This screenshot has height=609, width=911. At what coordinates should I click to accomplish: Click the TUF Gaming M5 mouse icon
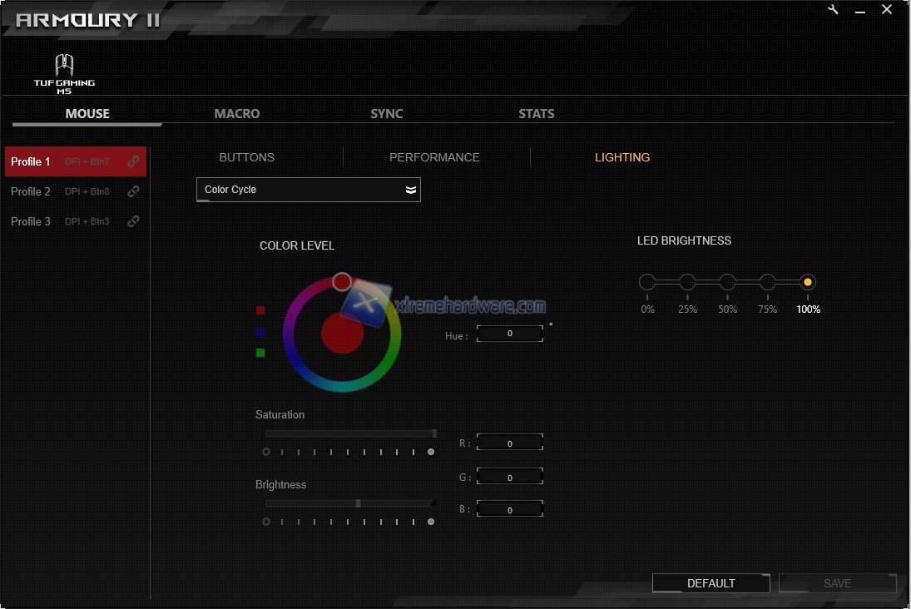64,73
